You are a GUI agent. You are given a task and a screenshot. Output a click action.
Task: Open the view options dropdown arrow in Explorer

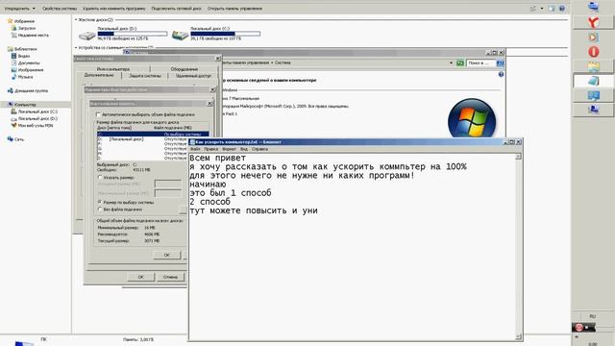542,9
